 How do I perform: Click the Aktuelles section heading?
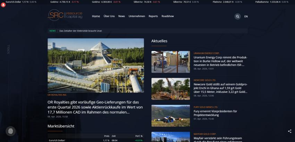pyautogui.click(x=159, y=41)
